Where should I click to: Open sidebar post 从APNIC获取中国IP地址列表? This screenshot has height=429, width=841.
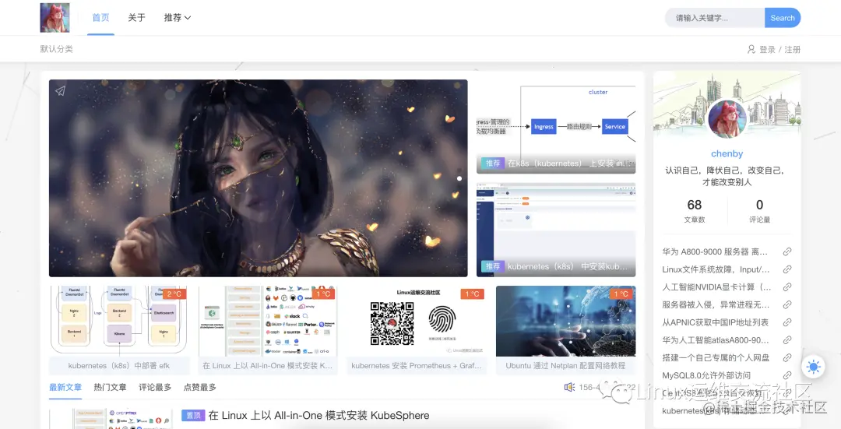[716, 322]
